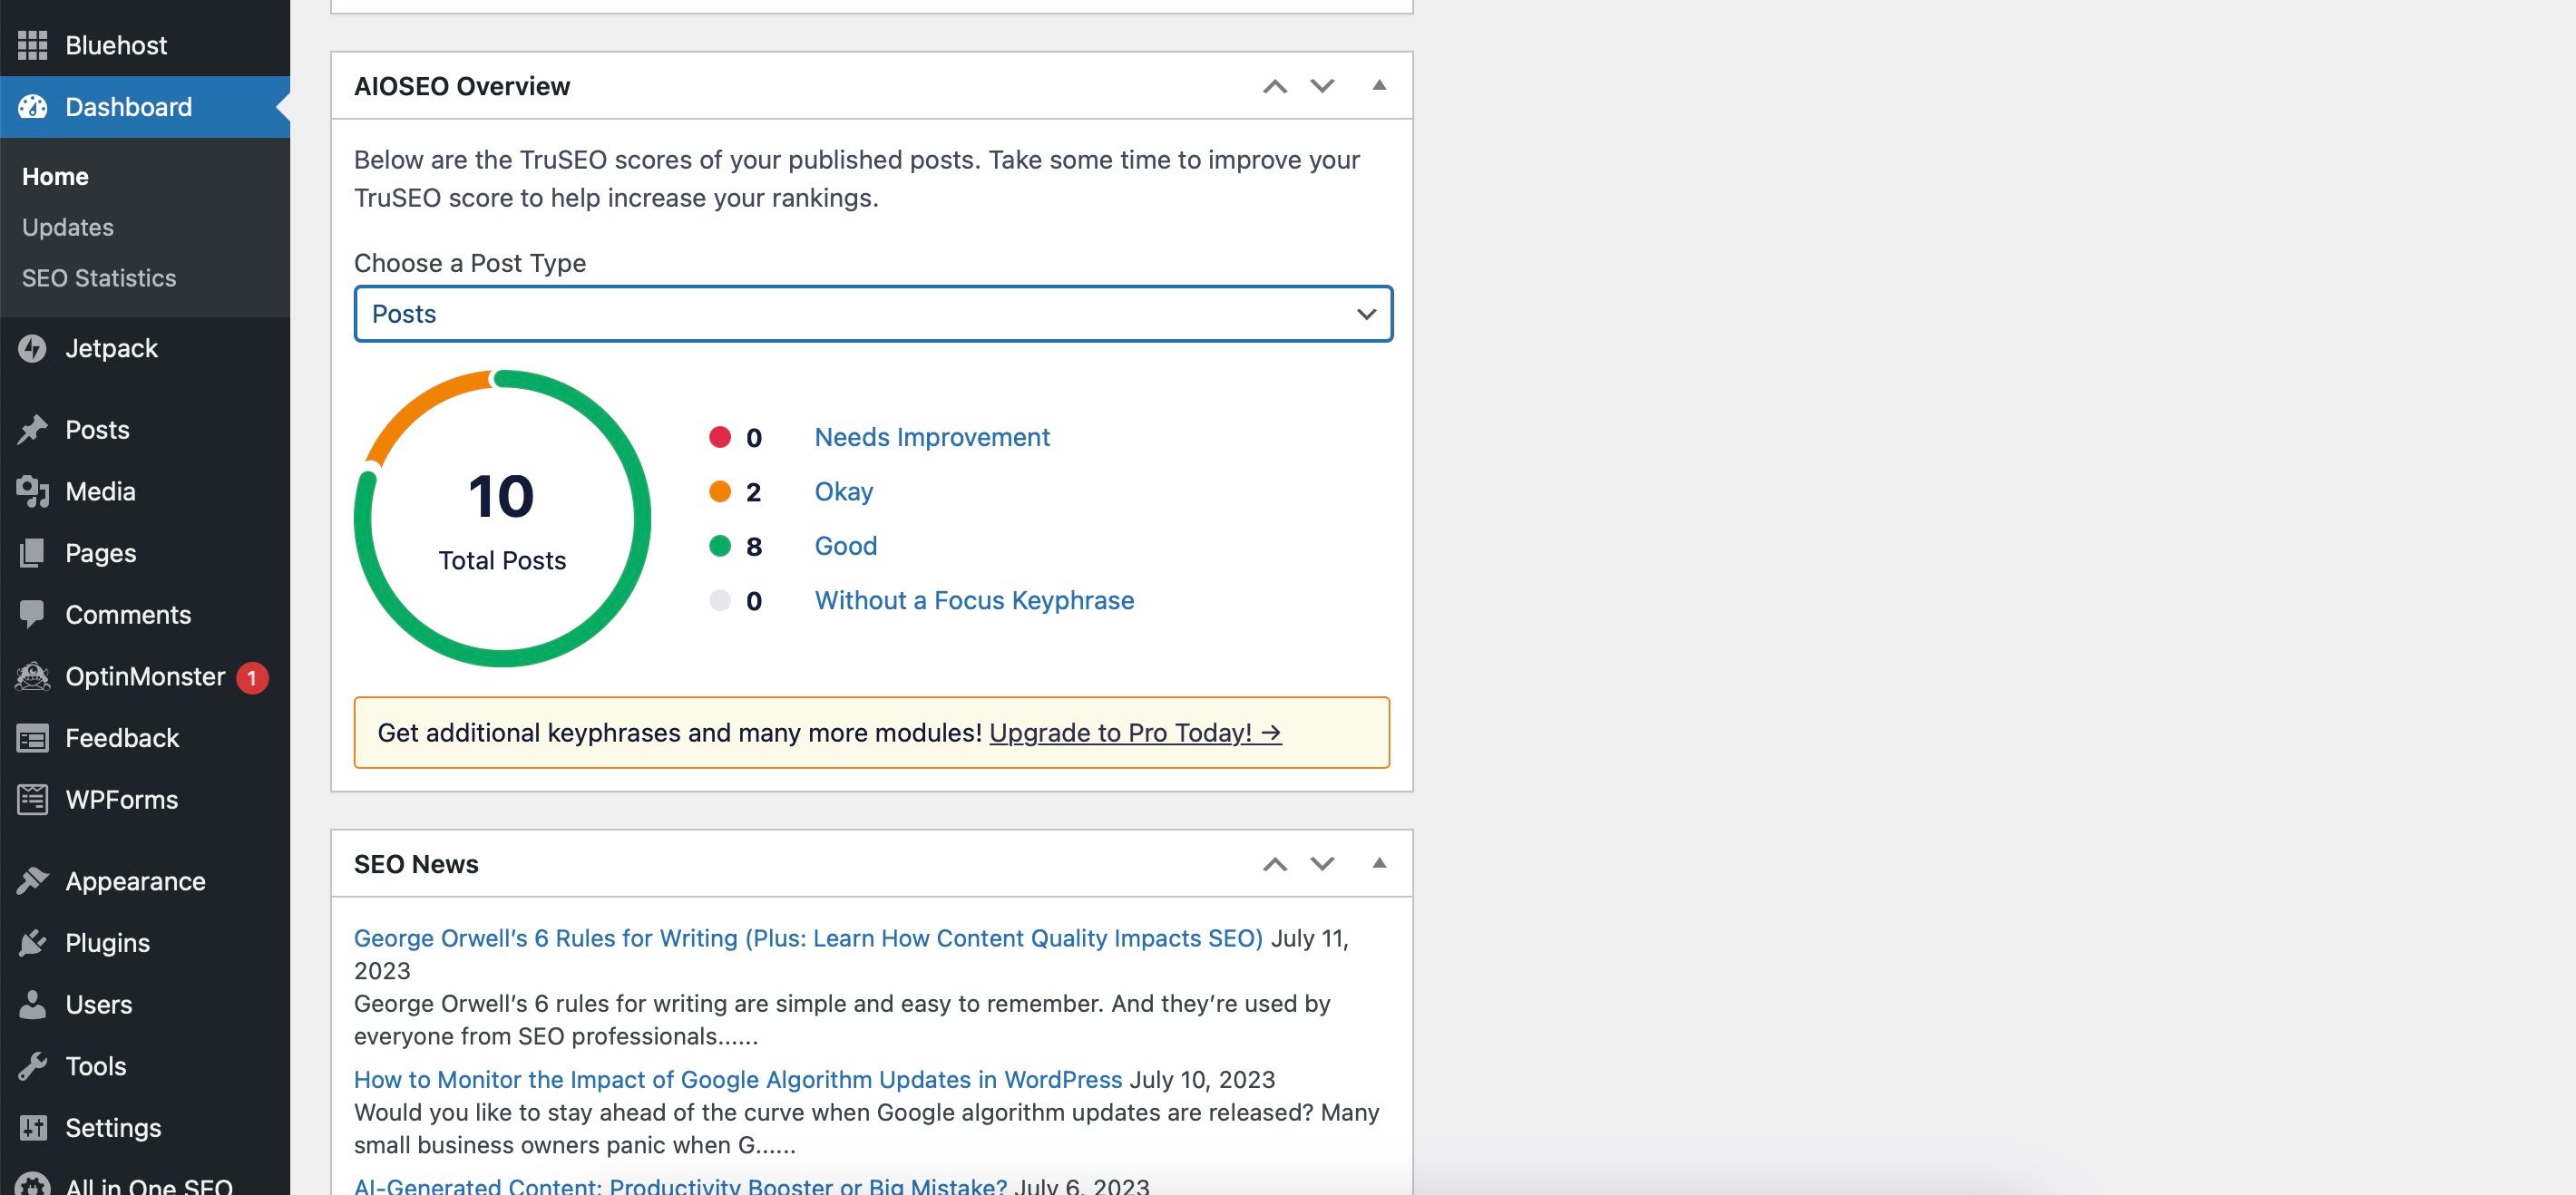Click the Pages document icon
Image resolution: width=2576 pixels, height=1195 pixels.
(x=32, y=553)
